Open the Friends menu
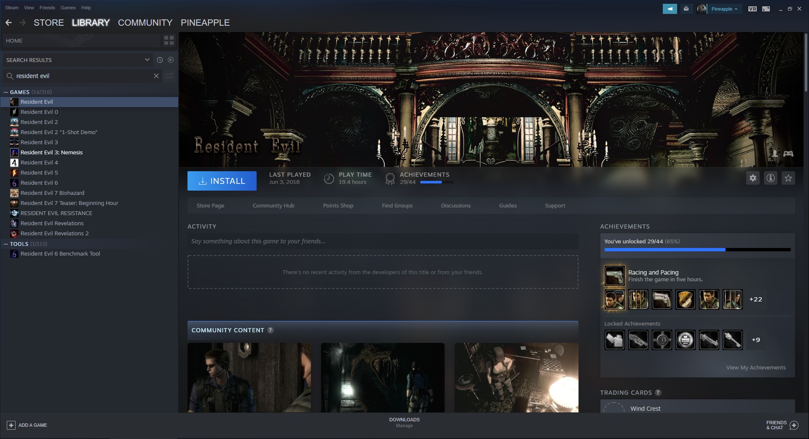 (47, 8)
